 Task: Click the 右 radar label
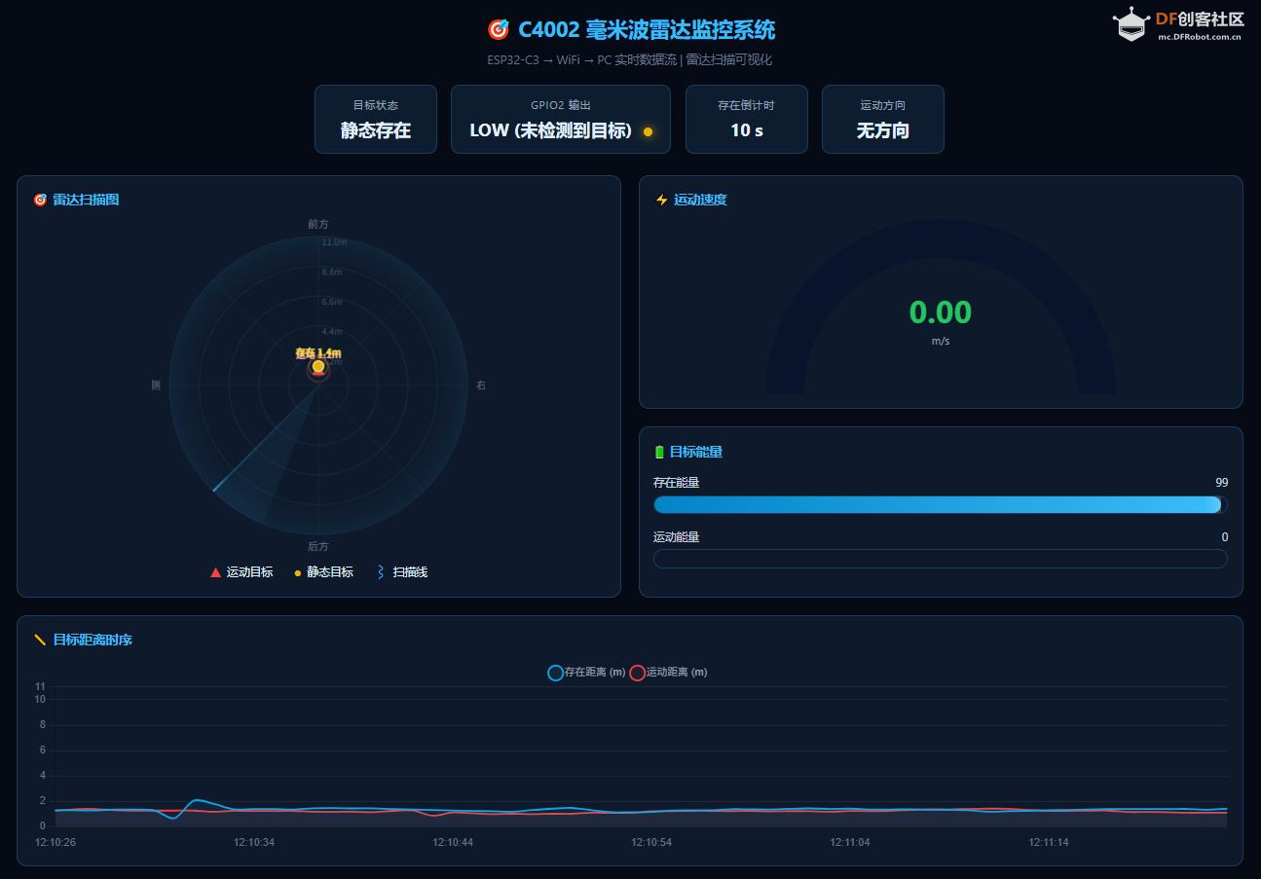(x=480, y=385)
